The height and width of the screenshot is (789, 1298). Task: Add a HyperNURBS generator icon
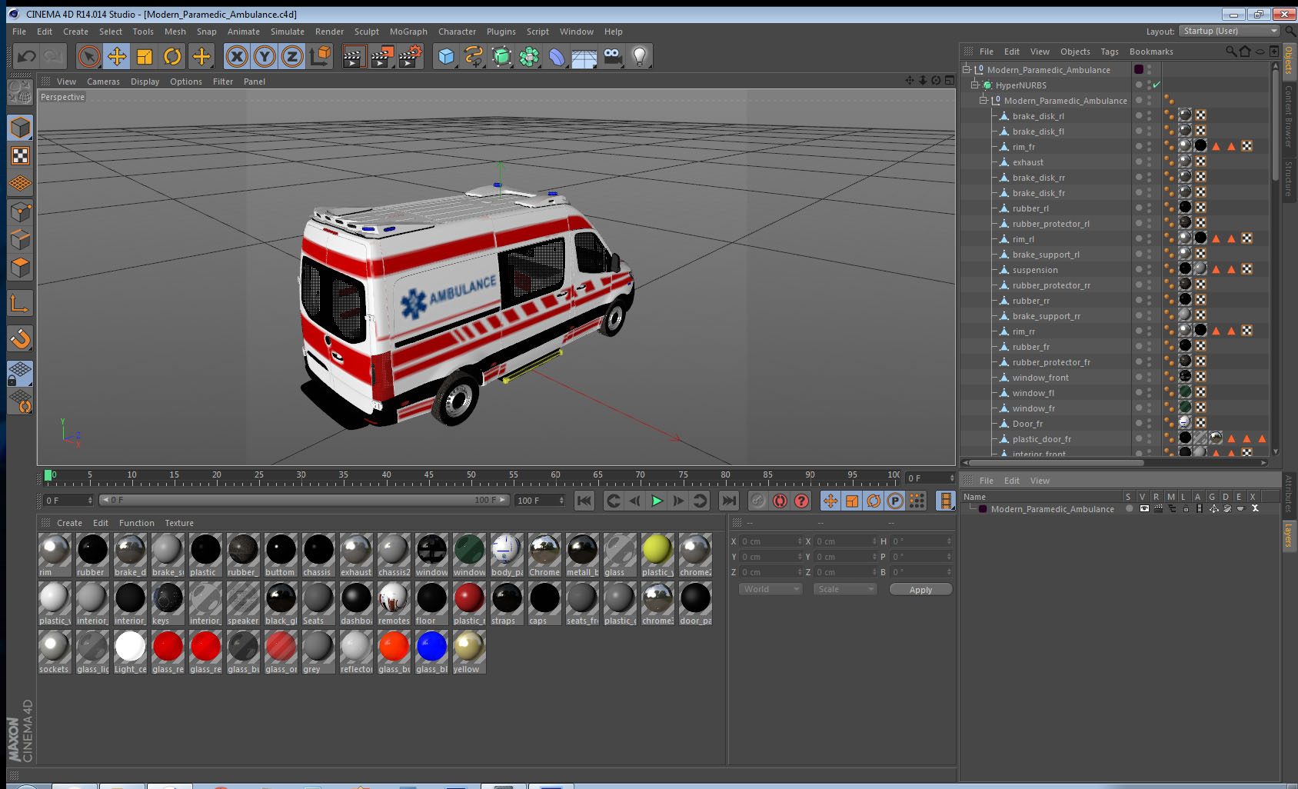pos(501,56)
